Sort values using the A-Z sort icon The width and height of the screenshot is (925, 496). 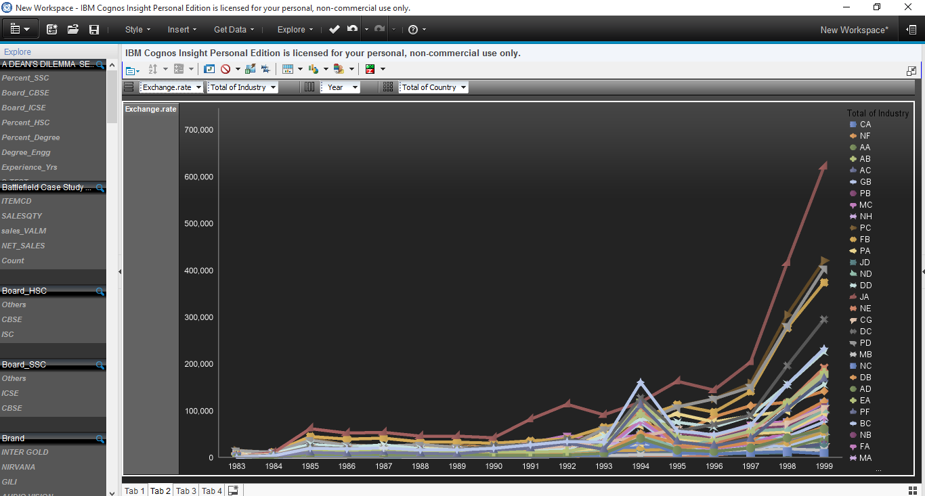(x=154, y=68)
